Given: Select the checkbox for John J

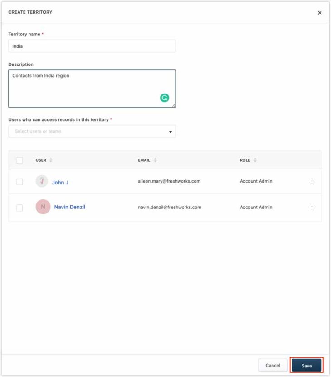Looking at the screenshot, I should tap(19, 182).
